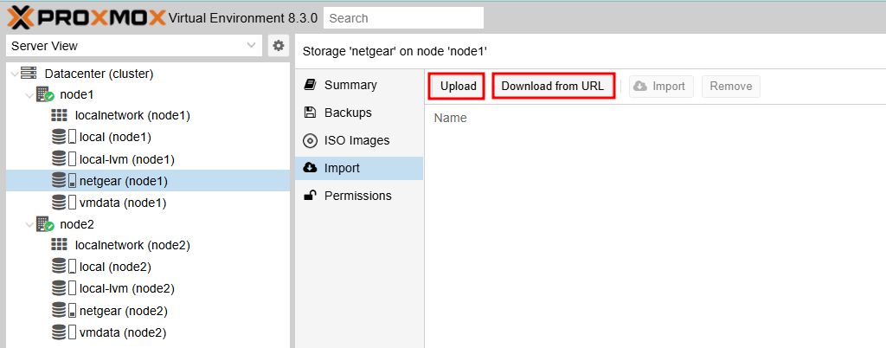Click the local-lvm (node1) storage icon
This screenshot has width=886, height=348.
pyautogui.click(x=63, y=159)
